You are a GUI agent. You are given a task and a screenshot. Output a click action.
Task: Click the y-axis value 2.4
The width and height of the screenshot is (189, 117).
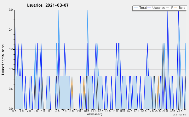pos(11,30)
